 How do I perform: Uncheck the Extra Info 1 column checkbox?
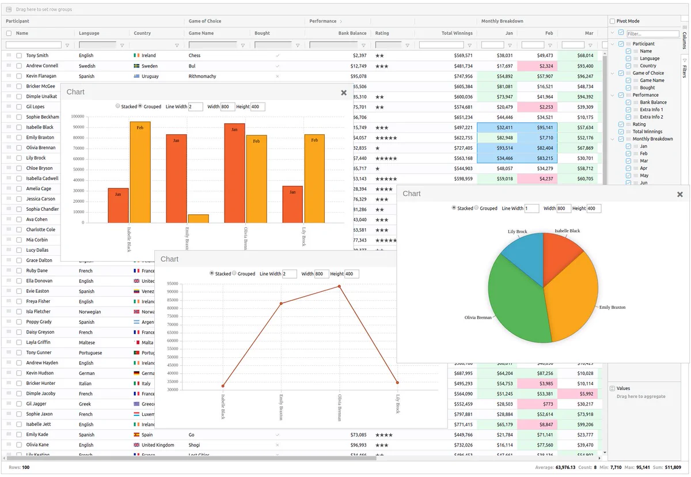pos(628,109)
